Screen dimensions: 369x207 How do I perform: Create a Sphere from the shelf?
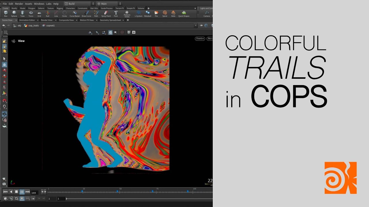pyautogui.click(x=14, y=14)
